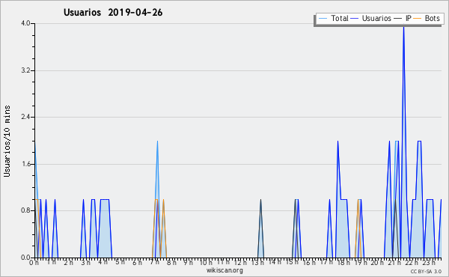Click the Usuarios legend label
This screenshot has height=277, width=449.
pos(376,18)
